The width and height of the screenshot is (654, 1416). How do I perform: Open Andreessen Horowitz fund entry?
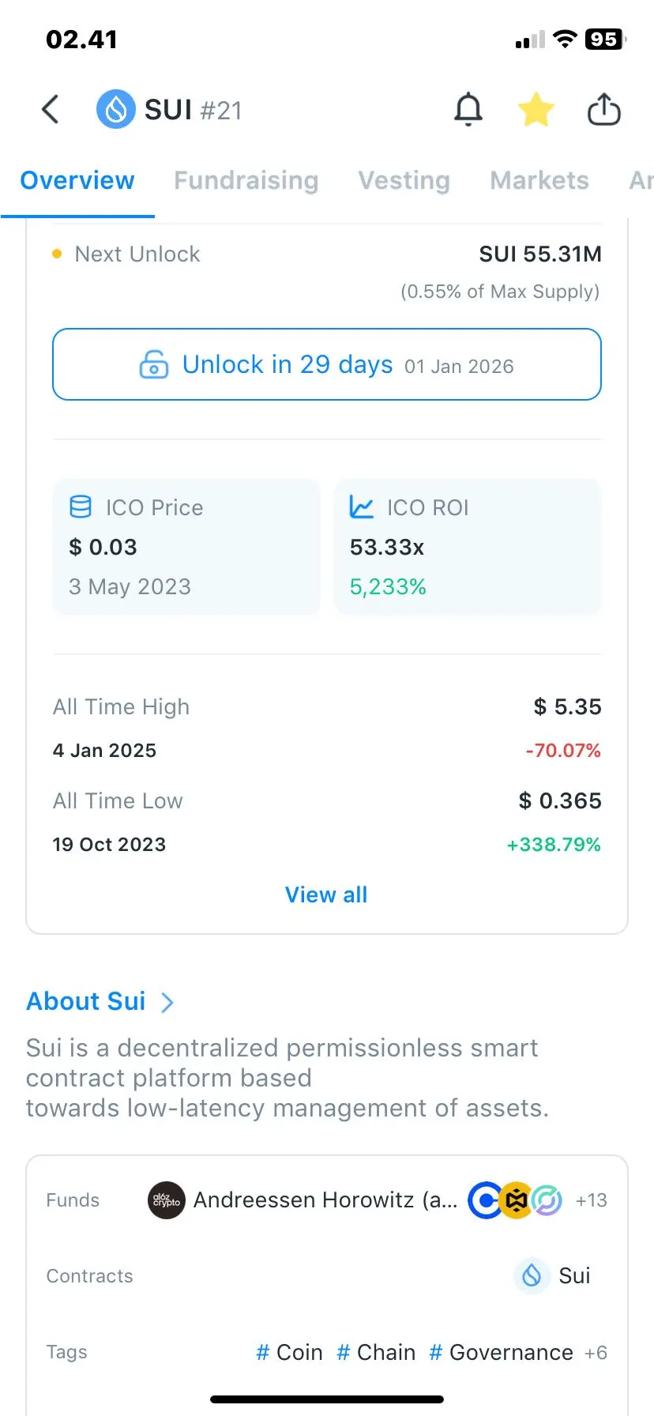click(325, 1200)
